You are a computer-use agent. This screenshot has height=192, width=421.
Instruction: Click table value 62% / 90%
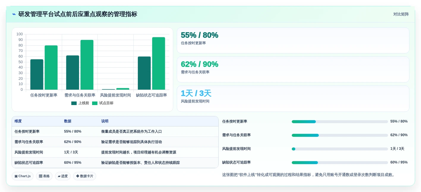point(73,142)
